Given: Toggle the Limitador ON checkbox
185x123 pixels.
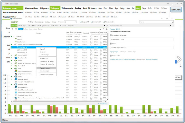Looking at the screenshot, I should [92, 22].
